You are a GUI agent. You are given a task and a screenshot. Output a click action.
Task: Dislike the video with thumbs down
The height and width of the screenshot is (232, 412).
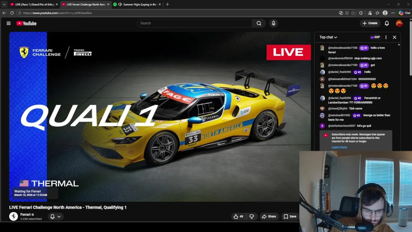click(x=252, y=217)
